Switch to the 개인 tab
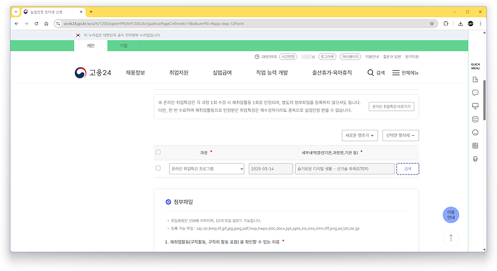Screen dimensions: 497x271 pos(91,46)
